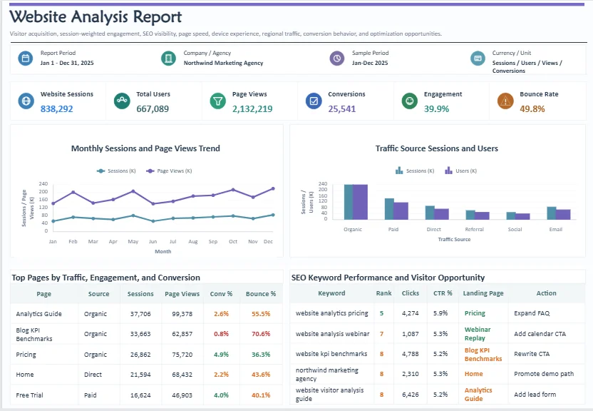This screenshot has width=593, height=411.
Task: Open the Webinar Replay landing page link
Action: (478, 334)
